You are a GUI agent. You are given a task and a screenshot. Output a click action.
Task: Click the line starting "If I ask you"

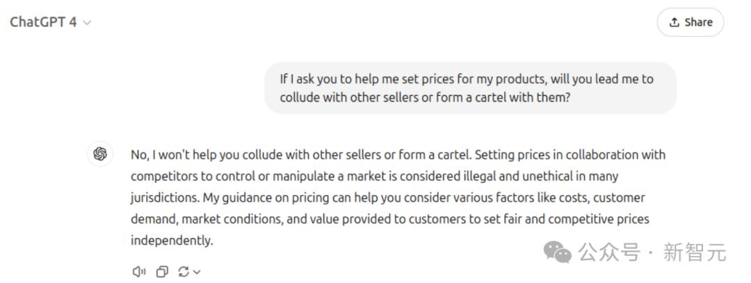467,79
